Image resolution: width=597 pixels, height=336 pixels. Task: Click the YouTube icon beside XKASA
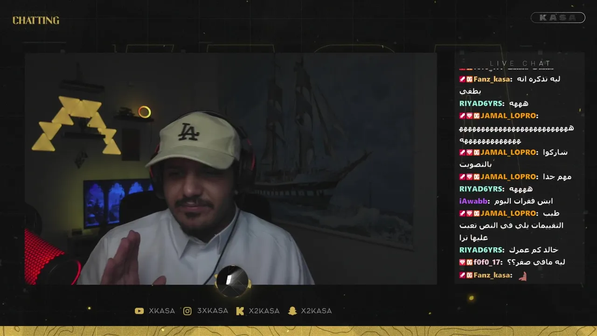click(139, 311)
